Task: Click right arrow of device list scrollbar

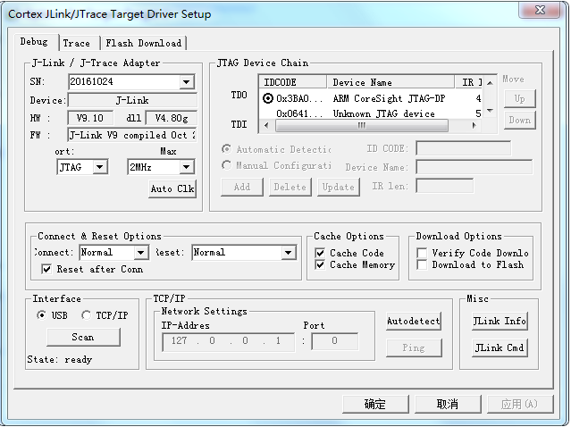Action: coord(474,126)
